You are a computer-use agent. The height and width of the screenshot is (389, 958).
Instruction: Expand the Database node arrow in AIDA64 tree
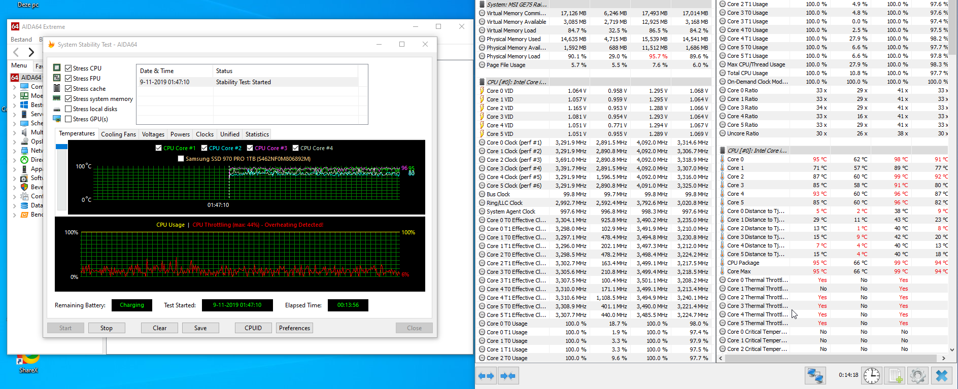[x=14, y=205]
